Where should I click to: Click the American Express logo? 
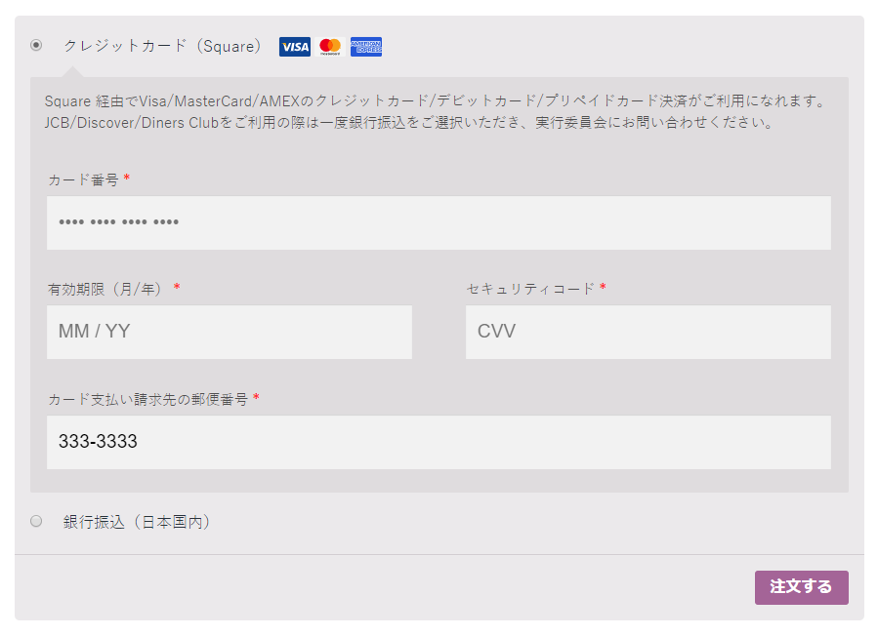point(366,47)
